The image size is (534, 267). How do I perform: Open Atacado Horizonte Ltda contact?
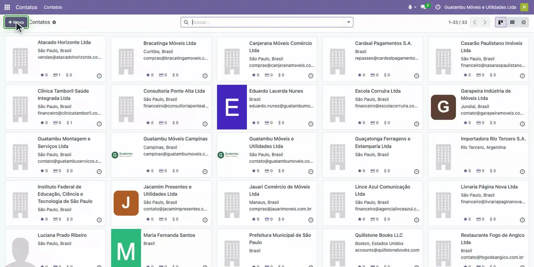[64, 43]
